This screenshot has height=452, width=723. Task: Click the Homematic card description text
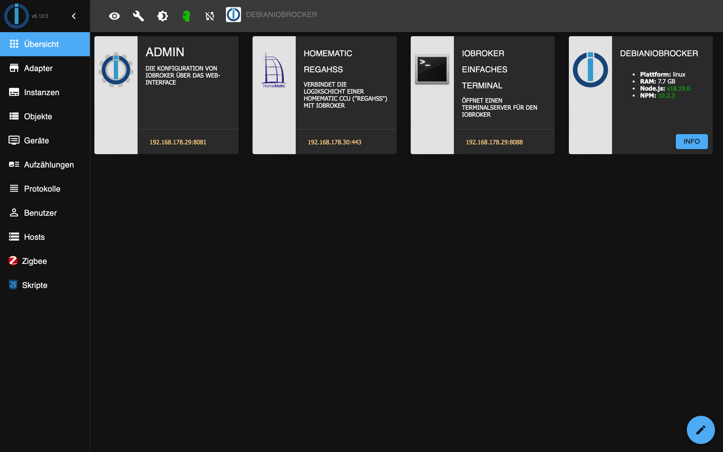pos(345,95)
